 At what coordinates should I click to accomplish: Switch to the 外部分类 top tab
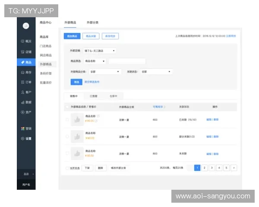pos(92,22)
